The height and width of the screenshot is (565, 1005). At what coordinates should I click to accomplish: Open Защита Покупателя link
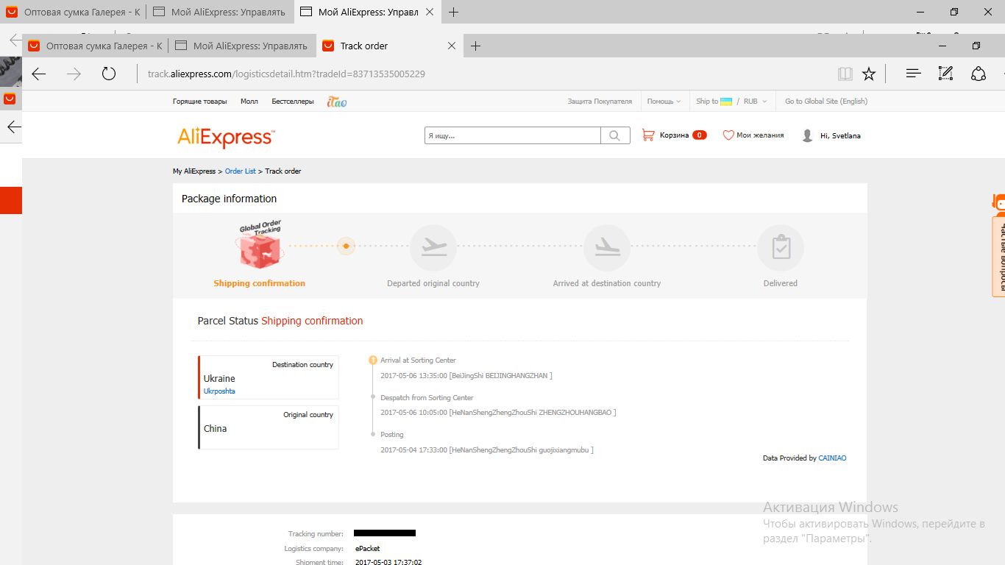pos(600,102)
